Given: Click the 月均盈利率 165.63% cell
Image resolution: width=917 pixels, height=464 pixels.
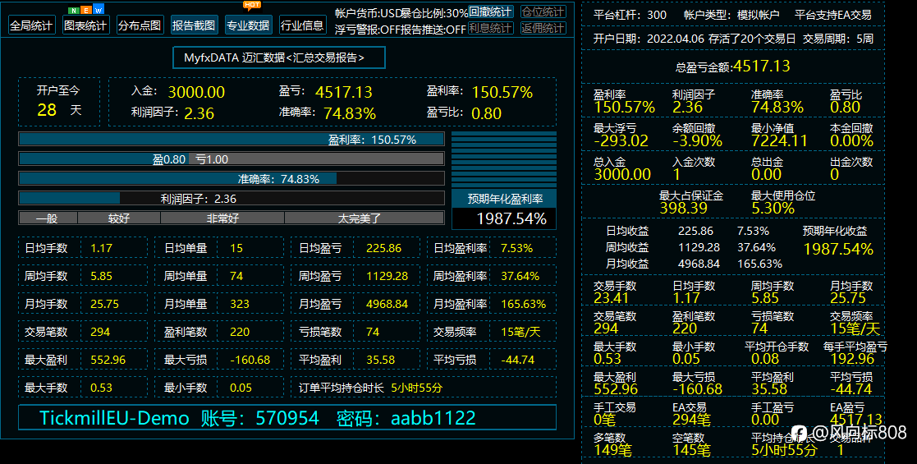Looking at the screenshot, I should [491, 304].
